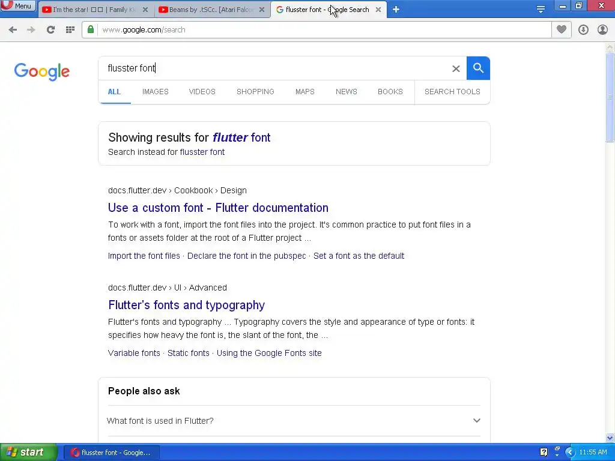Search instead for flusster font

pos(202,152)
